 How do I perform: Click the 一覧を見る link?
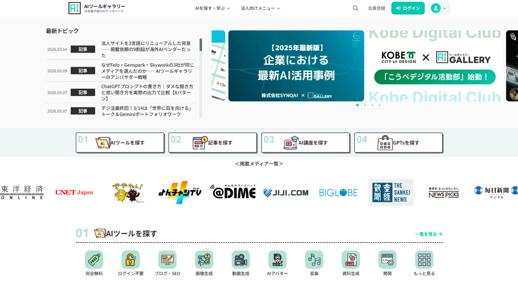pyautogui.click(x=429, y=234)
